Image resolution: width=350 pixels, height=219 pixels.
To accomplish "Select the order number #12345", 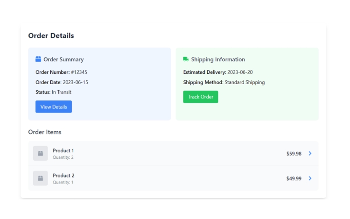I will [79, 72].
